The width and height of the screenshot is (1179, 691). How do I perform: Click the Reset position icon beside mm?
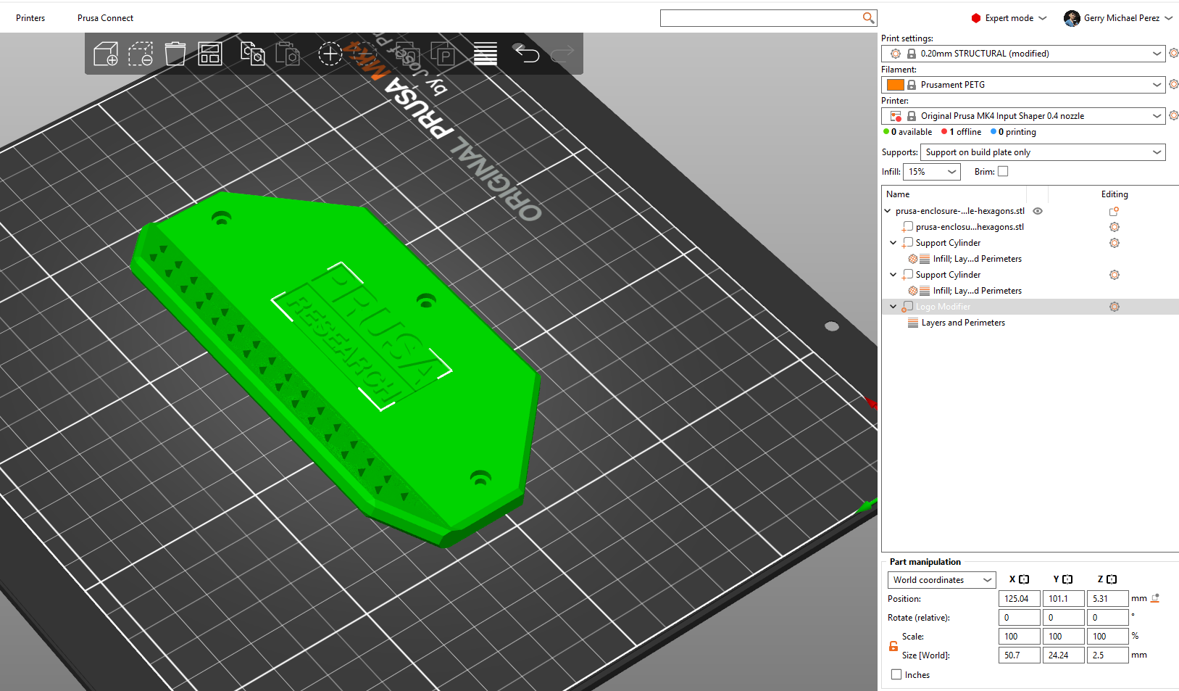1155,598
